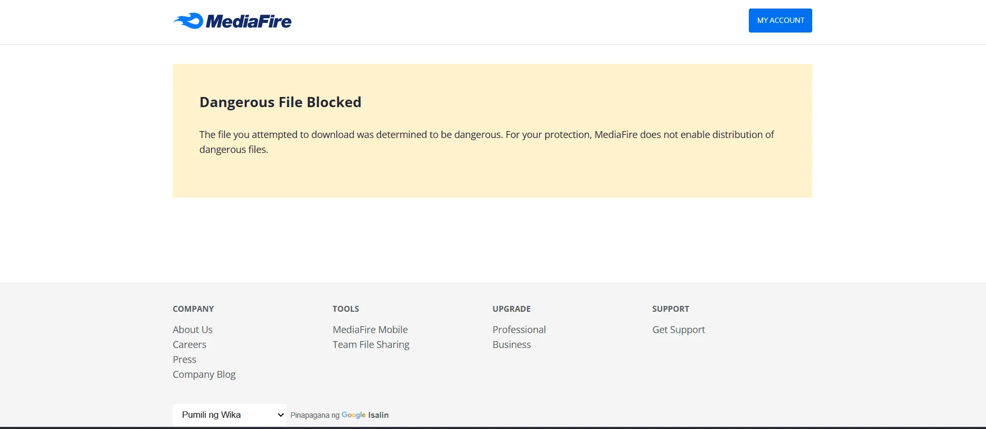Viewport: 986px width, 429px height.
Task: Select the Business upgrade link
Action: click(512, 344)
